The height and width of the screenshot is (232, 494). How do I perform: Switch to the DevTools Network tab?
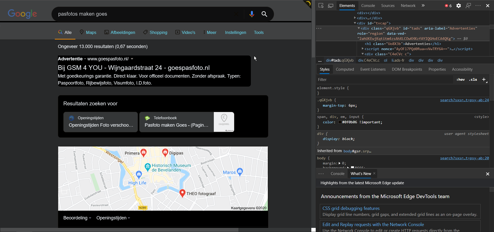[408, 6]
